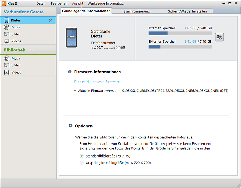The image size is (241, 188).
Task: Click the Bilder icon under Bibliothek
Action: tap(6, 65)
